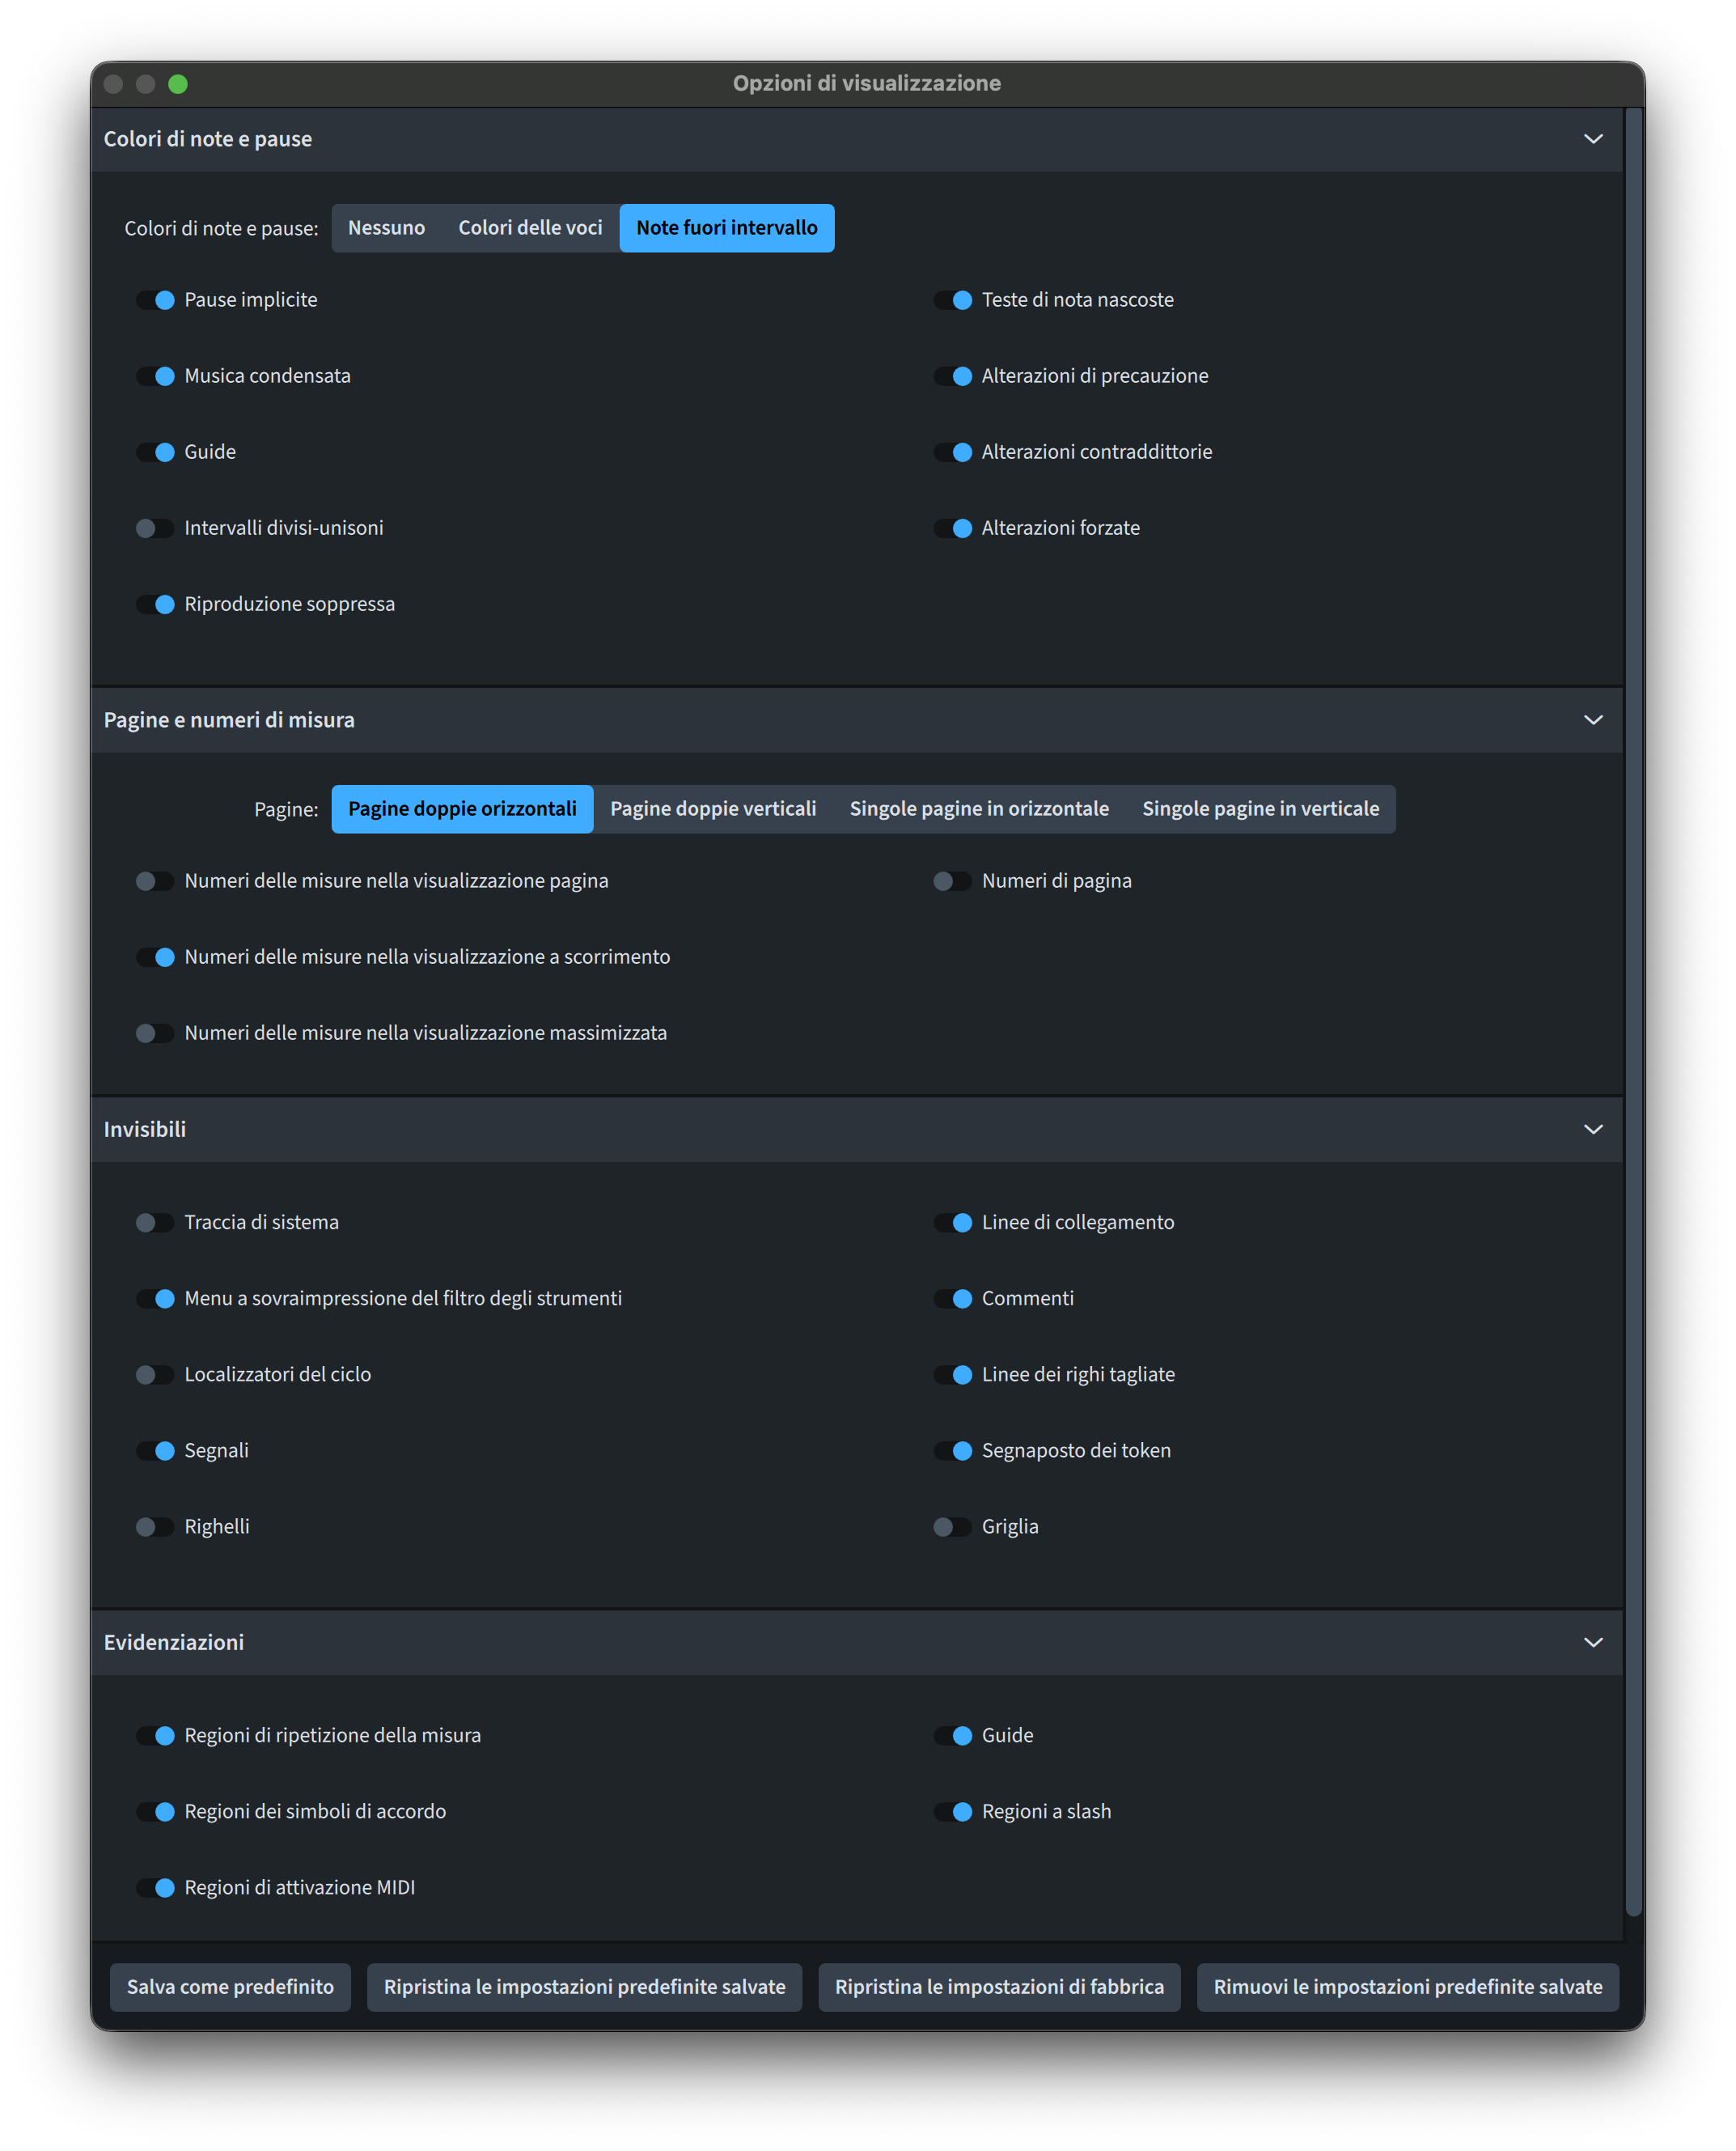Enable the Griglia switch

[952, 1527]
